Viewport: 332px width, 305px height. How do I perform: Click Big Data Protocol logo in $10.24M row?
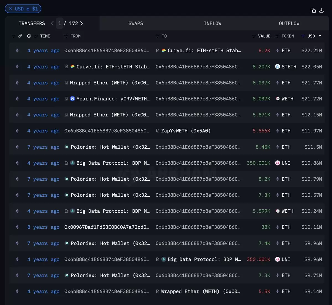pyautogui.click(x=72, y=211)
